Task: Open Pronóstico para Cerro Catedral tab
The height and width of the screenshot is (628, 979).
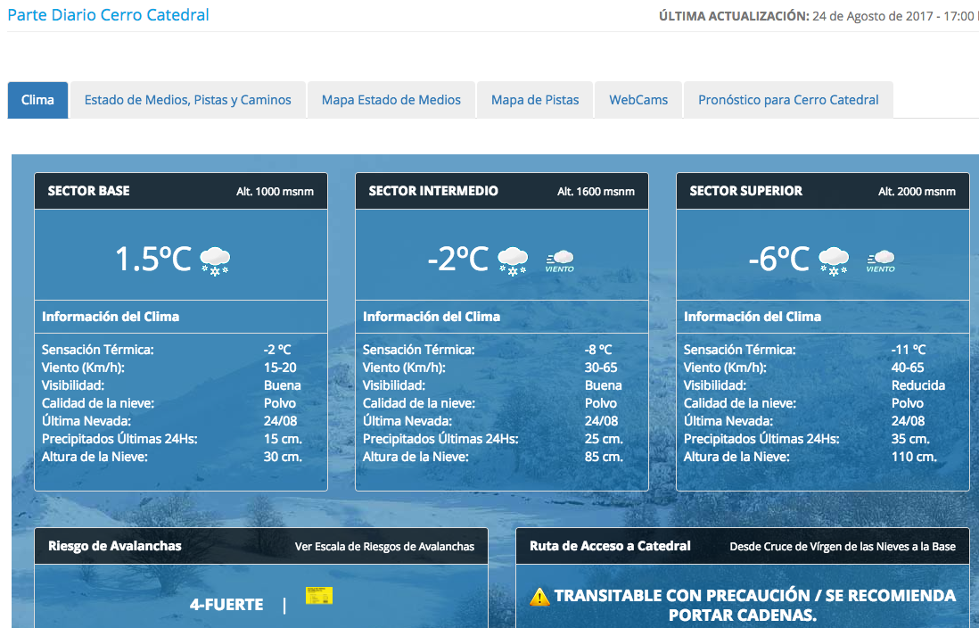Action: click(x=788, y=100)
